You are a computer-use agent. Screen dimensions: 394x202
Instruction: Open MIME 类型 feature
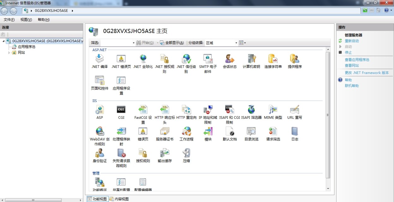click(x=273, y=112)
